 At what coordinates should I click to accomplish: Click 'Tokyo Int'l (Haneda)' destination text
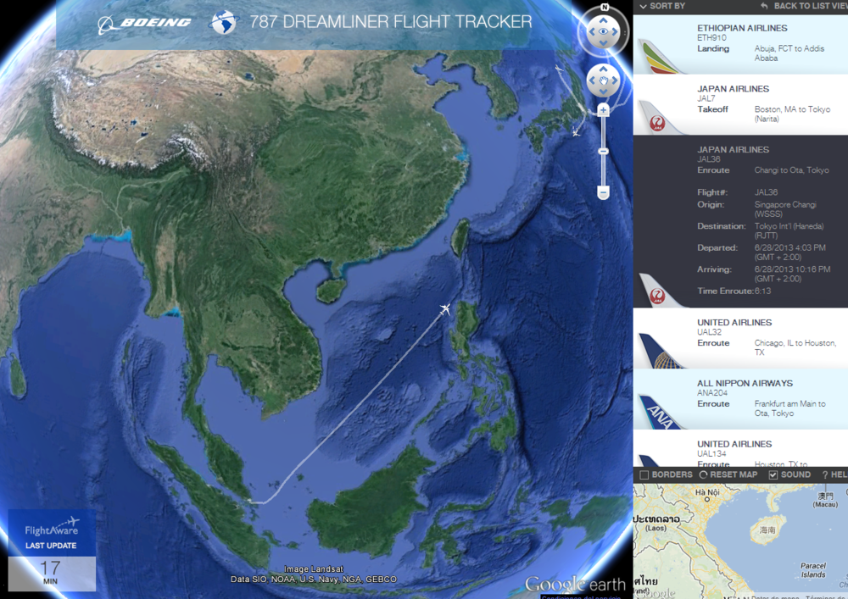click(789, 230)
